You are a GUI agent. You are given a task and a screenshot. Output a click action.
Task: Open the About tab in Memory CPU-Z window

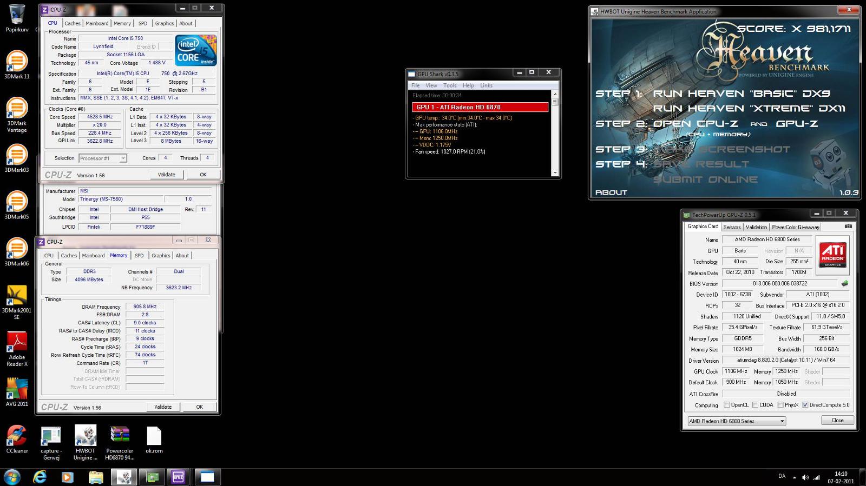(182, 256)
